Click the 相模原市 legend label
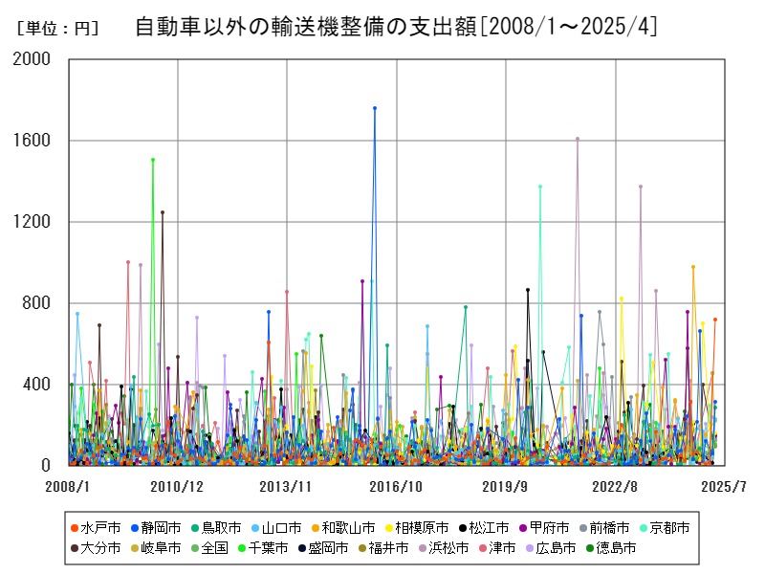Screen dimensions: 765x574 point(422,528)
